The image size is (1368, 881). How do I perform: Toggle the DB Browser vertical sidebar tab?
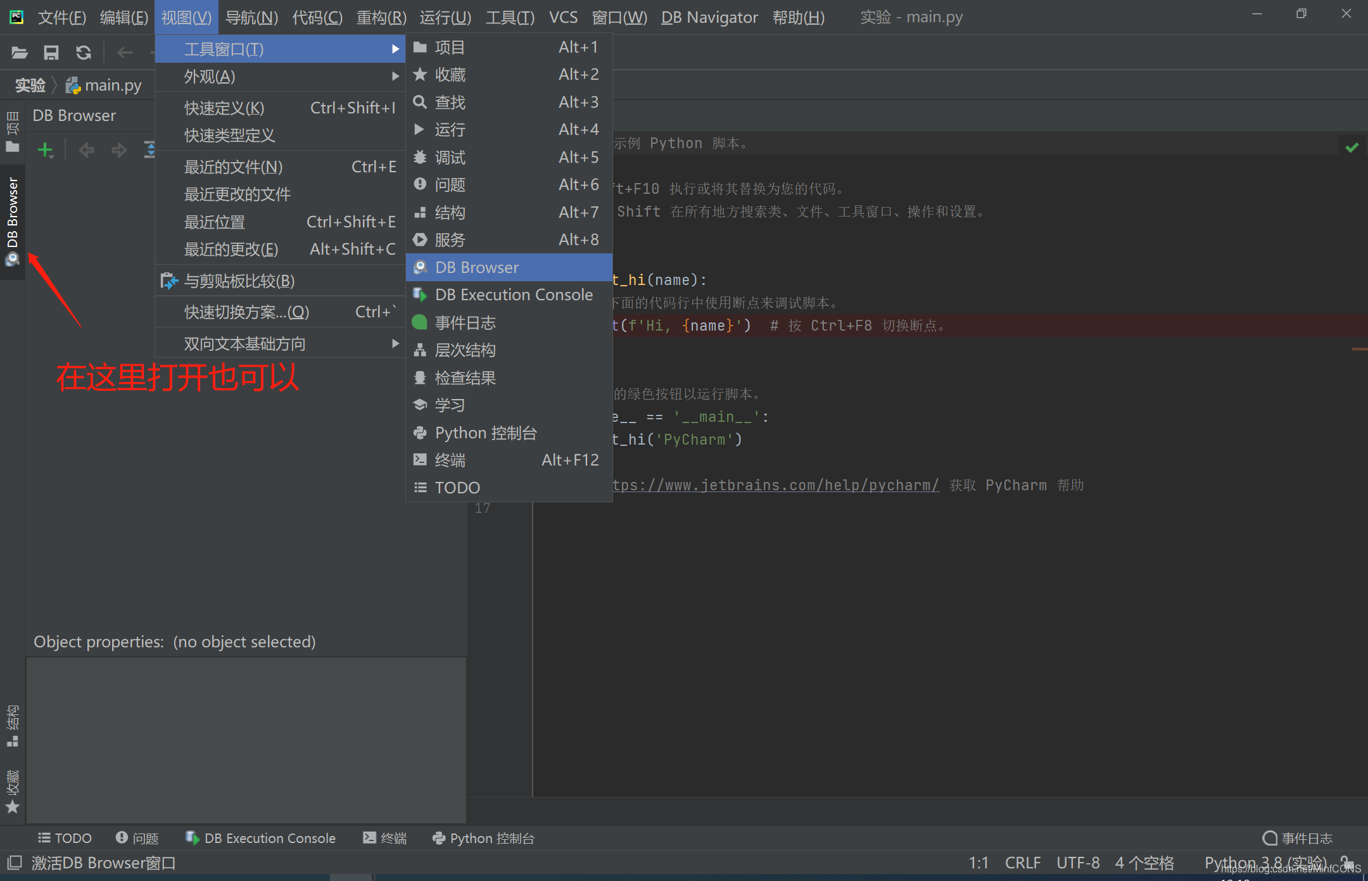12,221
